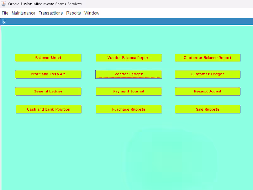Open the Transactions menu
The height and width of the screenshot is (190, 253).
(51, 13)
